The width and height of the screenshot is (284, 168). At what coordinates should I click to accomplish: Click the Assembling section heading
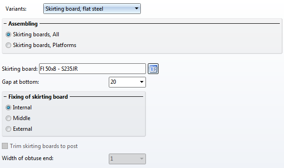point(23,24)
